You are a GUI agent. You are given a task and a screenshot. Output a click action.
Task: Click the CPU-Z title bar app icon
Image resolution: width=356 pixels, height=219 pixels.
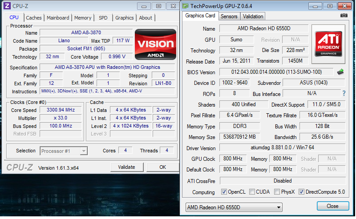[x=7, y=6]
